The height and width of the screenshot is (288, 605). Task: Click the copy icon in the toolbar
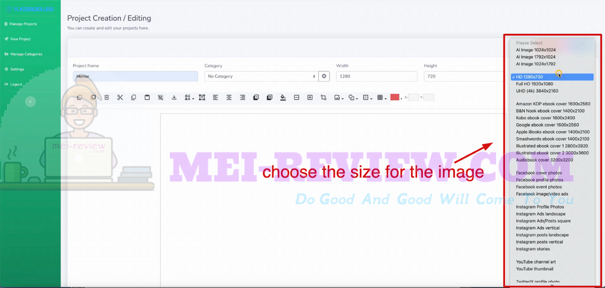tap(134, 98)
